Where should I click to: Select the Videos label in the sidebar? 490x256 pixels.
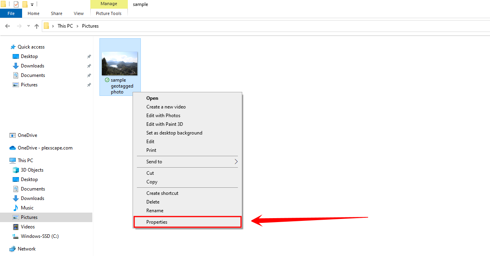click(x=28, y=227)
